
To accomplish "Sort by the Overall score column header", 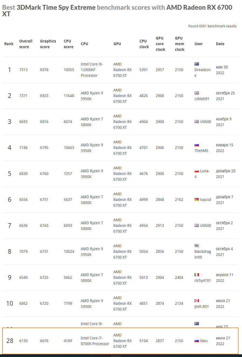I will [x=26, y=44].
